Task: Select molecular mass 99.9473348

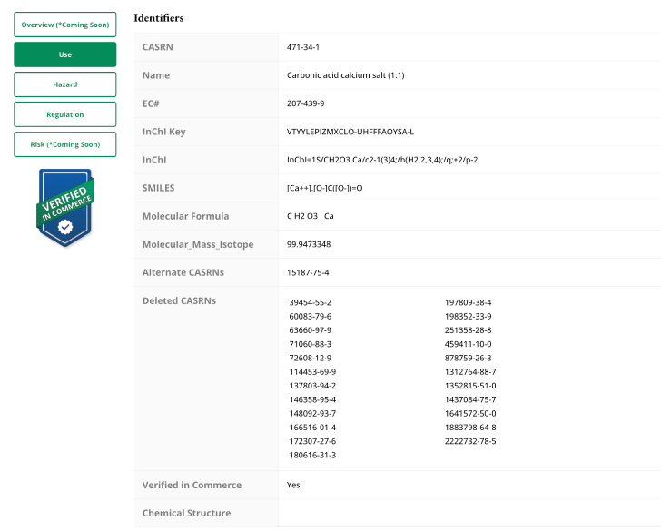Action: coord(309,245)
